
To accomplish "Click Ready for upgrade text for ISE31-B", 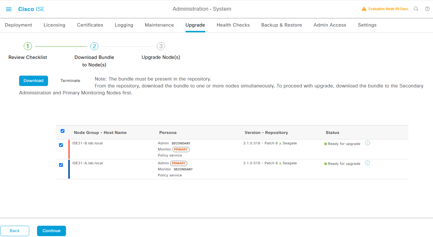I will click(x=344, y=144).
